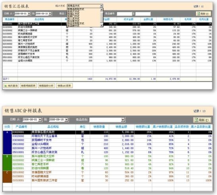Click the brown class C color block
217x195 pixels.
tap(7, 177)
